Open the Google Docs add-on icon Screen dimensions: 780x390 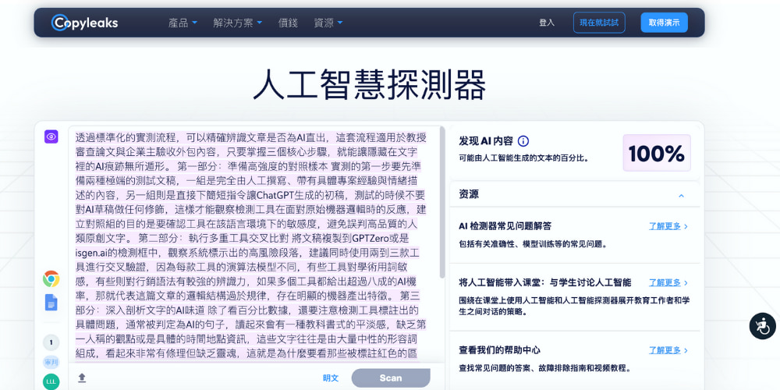pos(51,303)
